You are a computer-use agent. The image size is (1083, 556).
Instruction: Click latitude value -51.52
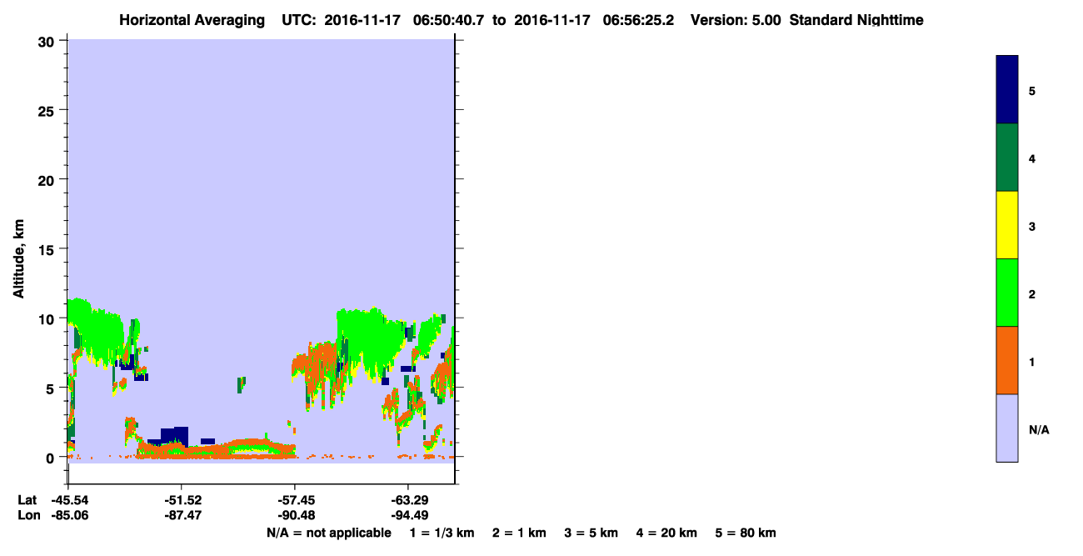point(182,500)
